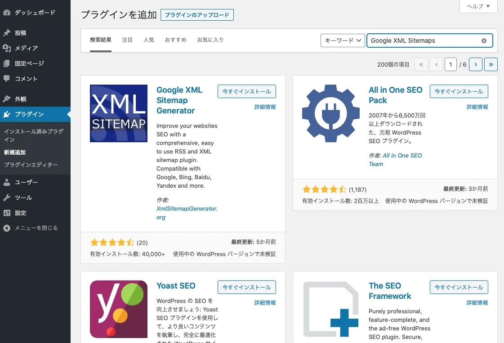Click the wrench icon beside ツール

coord(7,198)
